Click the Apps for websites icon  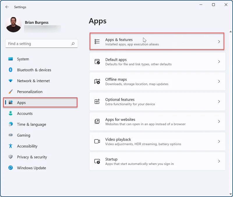tap(97, 121)
